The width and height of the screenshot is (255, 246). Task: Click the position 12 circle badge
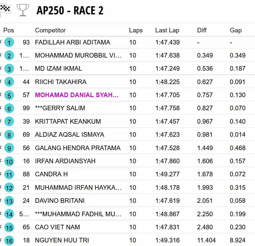click(x=9, y=188)
